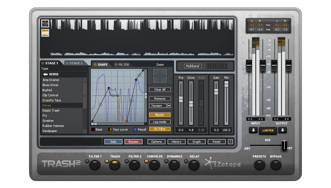
Task: Open the Delay module knob
Action: pos(194,165)
